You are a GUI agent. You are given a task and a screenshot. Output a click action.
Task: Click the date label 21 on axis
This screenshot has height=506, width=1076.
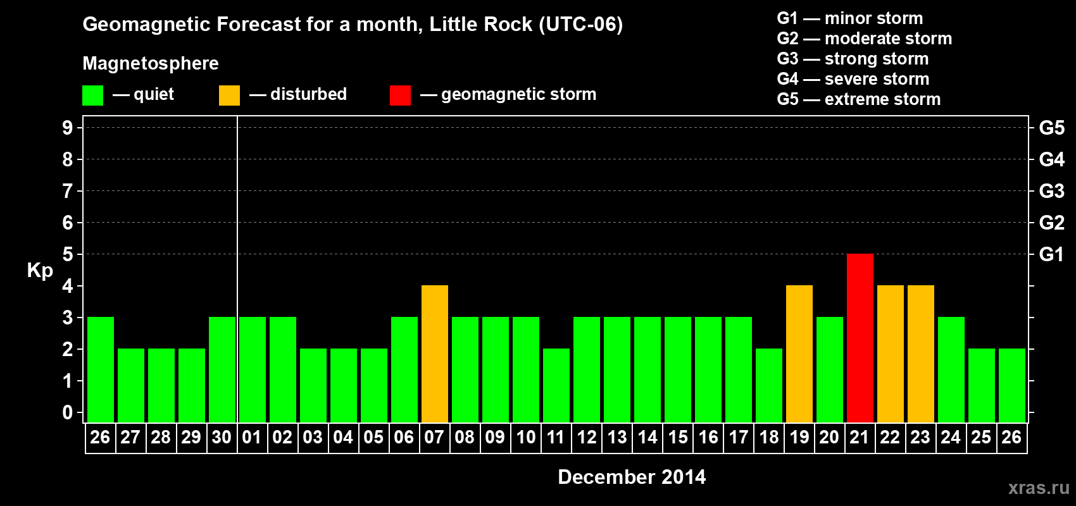coord(860,437)
